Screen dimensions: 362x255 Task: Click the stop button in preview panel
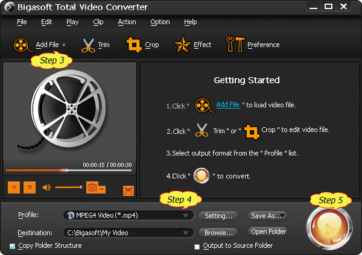pyautogui.click(x=30, y=187)
